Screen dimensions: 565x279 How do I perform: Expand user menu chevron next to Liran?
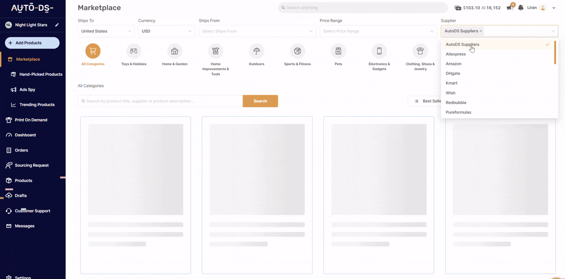554,8
